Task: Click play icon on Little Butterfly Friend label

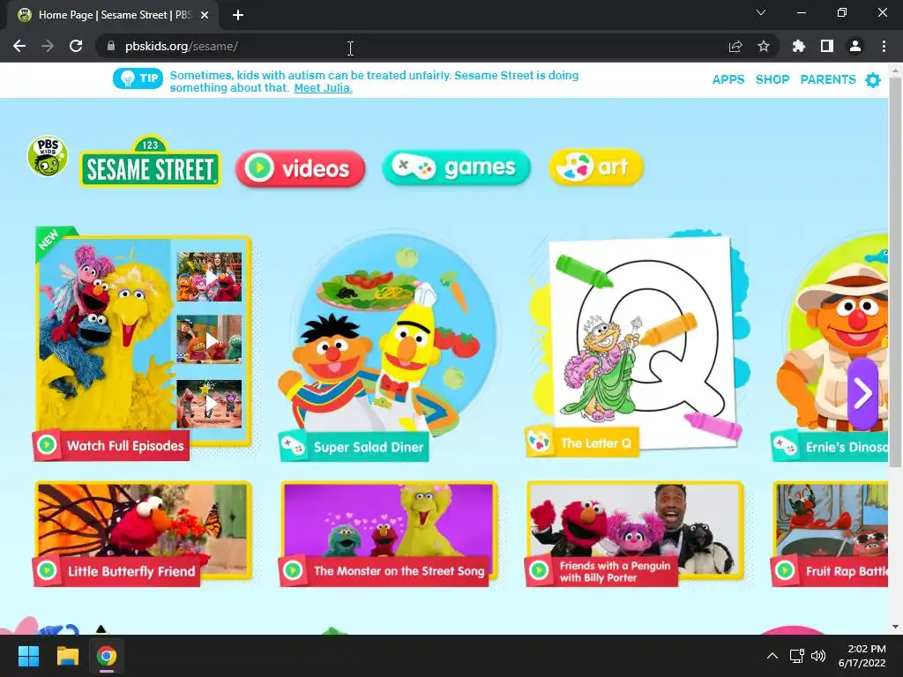Action: coord(47,570)
